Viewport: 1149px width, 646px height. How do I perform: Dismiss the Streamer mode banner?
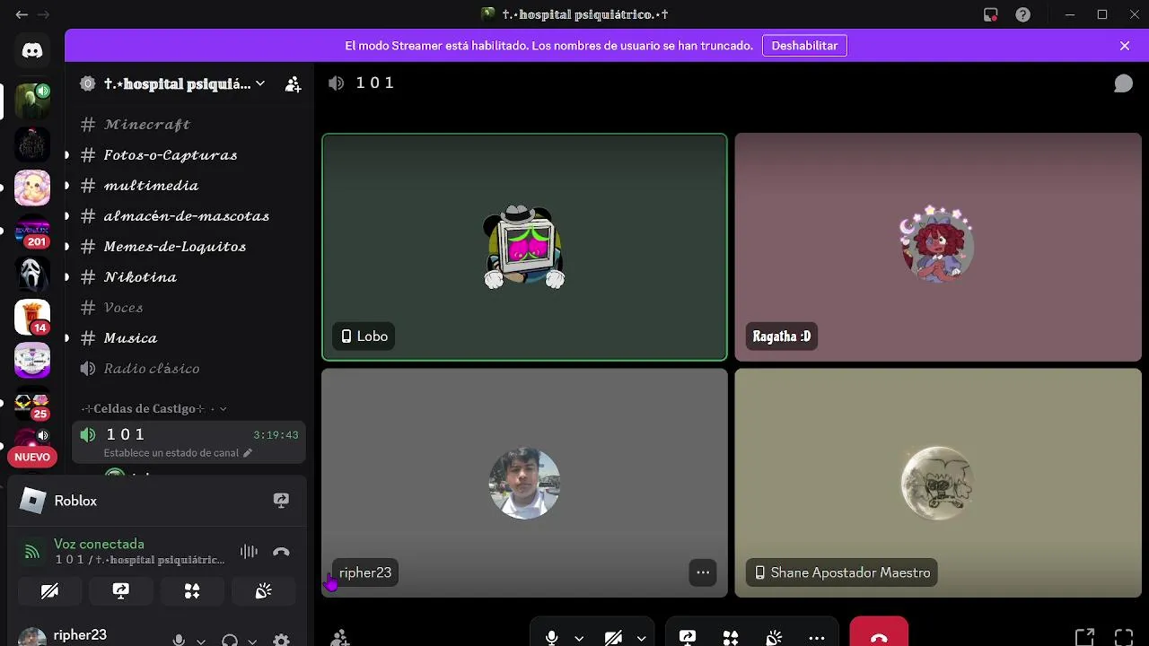(x=1125, y=46)
